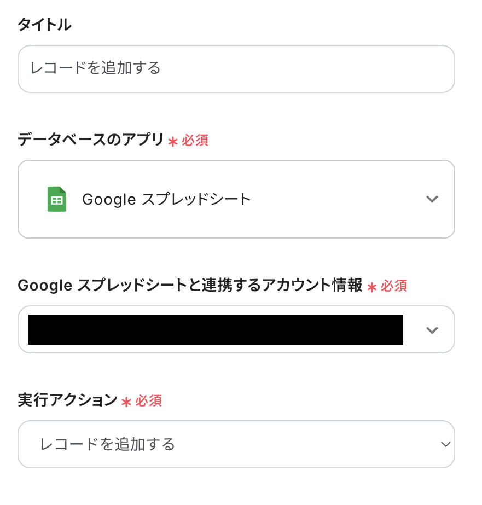482x505 pixels.
Task: Click the 必須 marker next to 実行アクション
Action: click(x=149, y=402)
